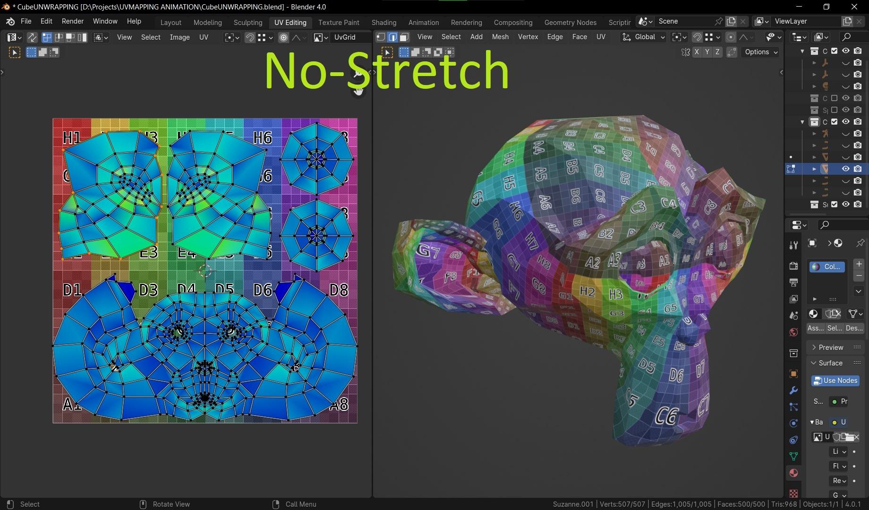Toggle X axis mirror in viewport header

point(697,52)
